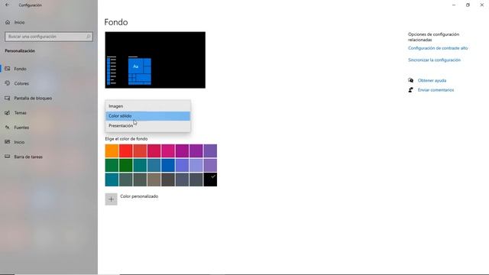Open 'Sincronizar la configuración' link
This screenshot has width=489, height=275.
click(434, 60)
